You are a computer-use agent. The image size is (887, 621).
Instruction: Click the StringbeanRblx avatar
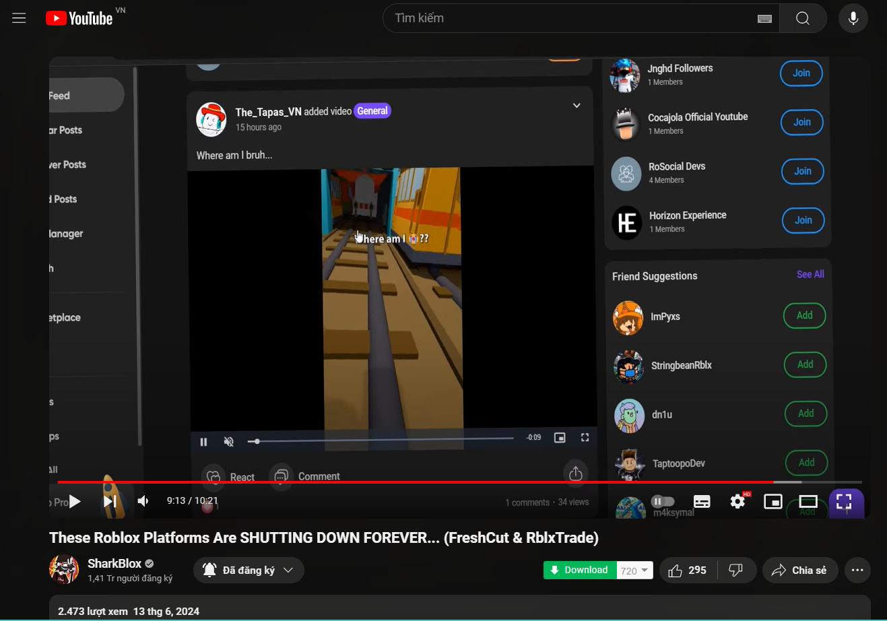coord(628,367)
